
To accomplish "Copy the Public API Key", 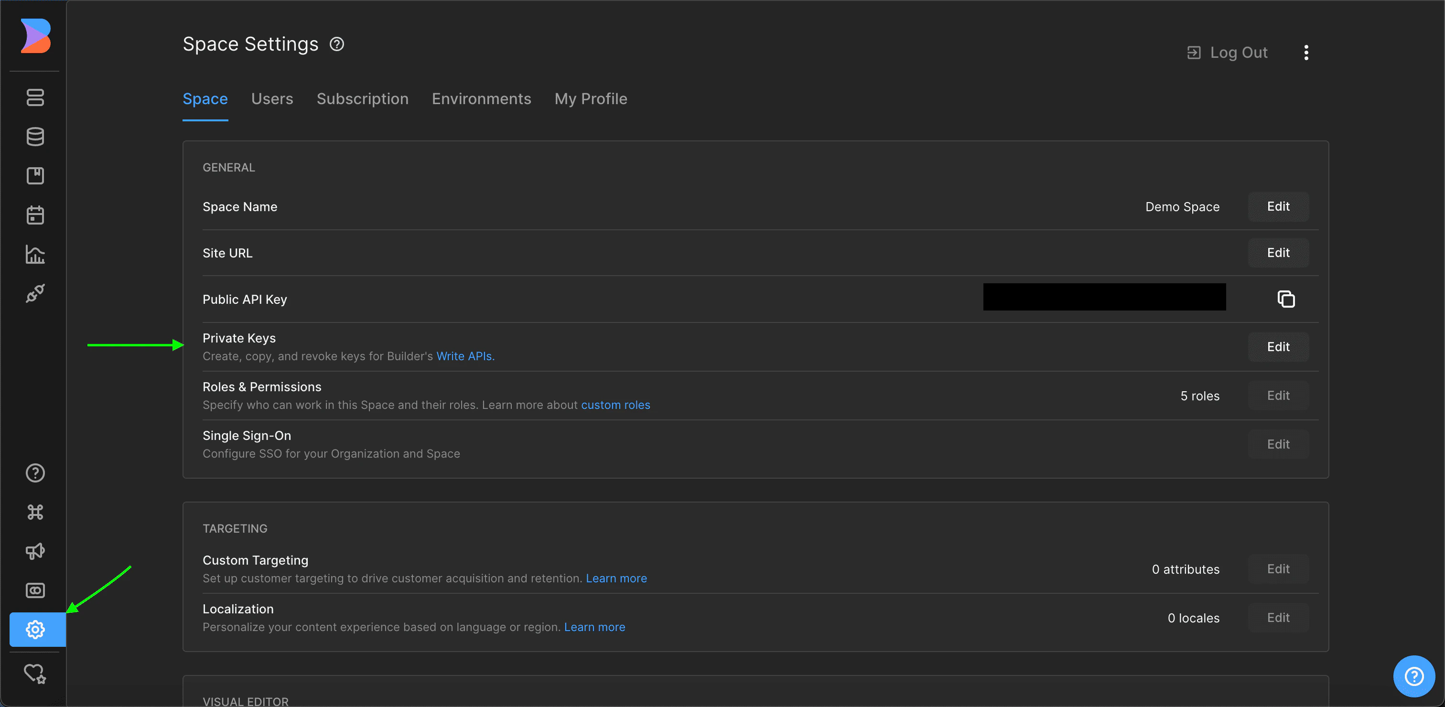I will (x=1286, y=300).
